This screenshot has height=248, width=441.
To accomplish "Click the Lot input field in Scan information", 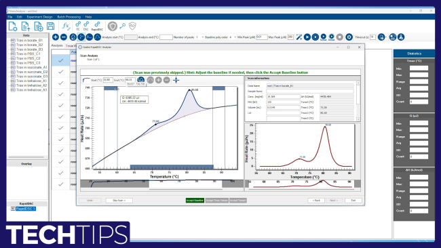I will 283,112.
